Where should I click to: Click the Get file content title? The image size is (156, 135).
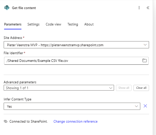coord(24,8)
